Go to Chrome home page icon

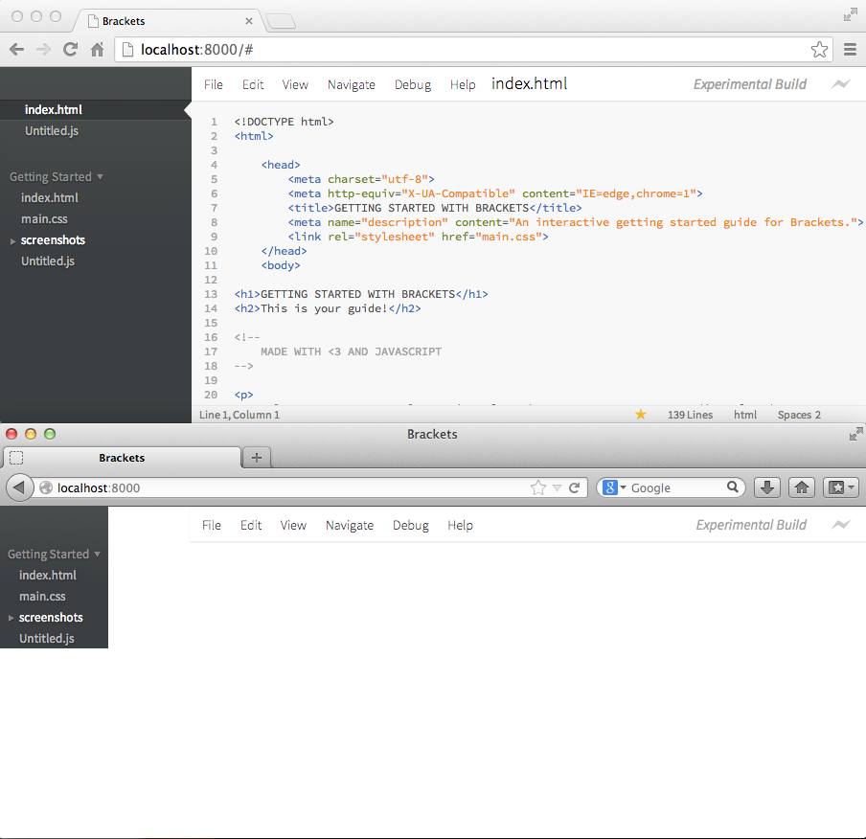[97, 50]
